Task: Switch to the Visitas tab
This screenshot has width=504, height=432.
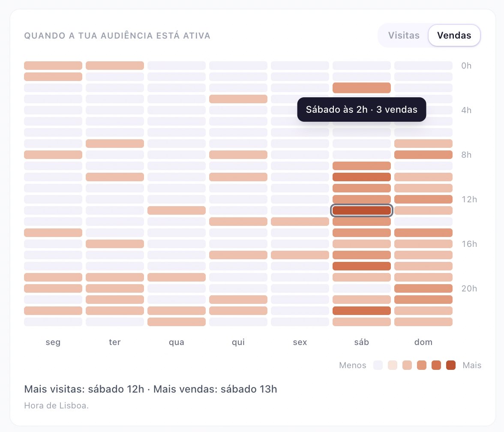Action: pos(404,35)
